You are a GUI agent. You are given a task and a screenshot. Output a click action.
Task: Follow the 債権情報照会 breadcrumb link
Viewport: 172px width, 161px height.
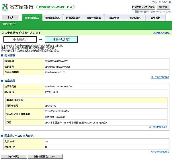pos(9,24)
